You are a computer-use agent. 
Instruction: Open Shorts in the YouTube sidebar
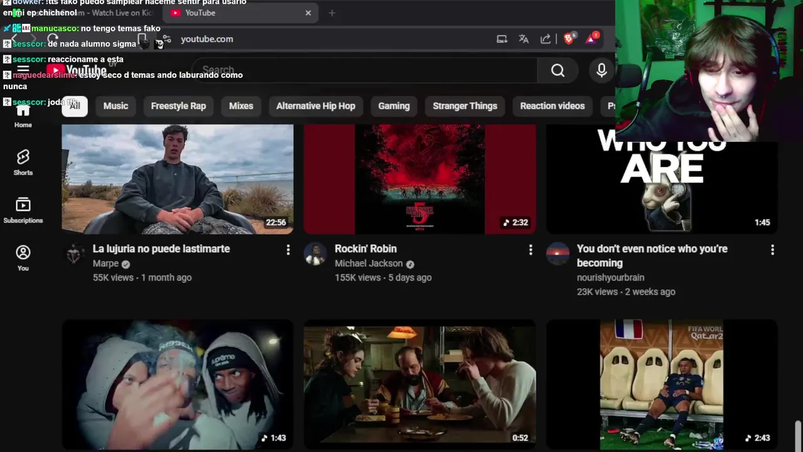(23, 163)
